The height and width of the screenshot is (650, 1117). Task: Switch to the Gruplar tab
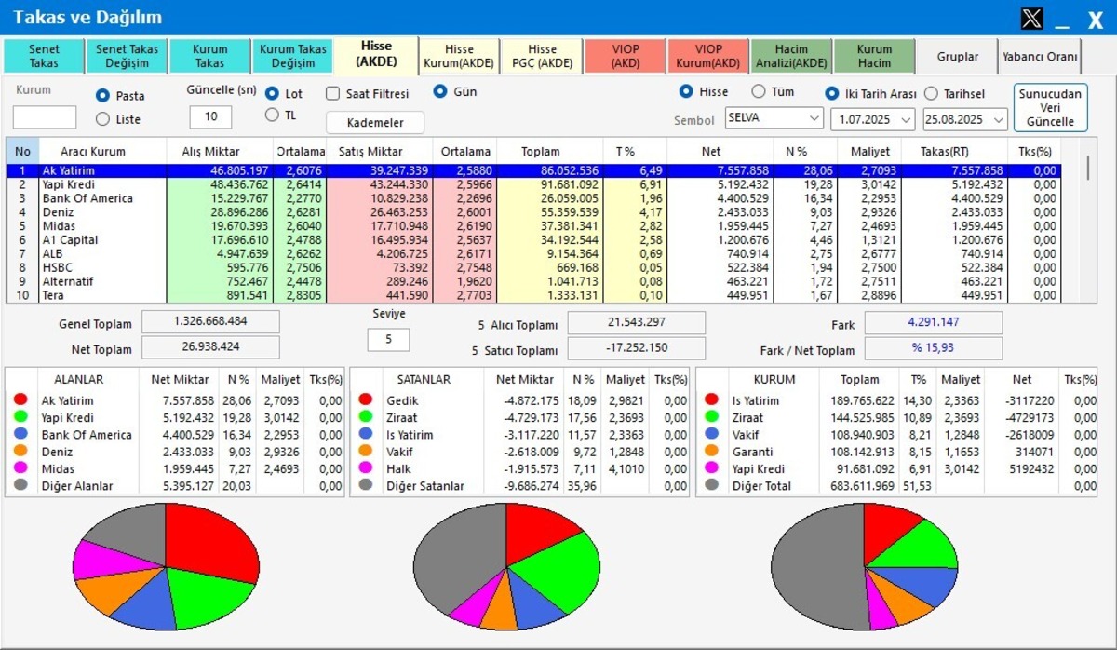pyautogui.click(x=957, y=56)
